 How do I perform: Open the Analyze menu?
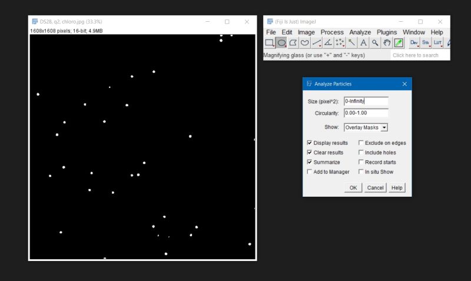click(x=360, y=32)
